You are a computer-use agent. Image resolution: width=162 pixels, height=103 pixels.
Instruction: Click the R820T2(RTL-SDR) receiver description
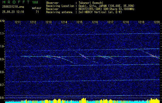point(106,9)
